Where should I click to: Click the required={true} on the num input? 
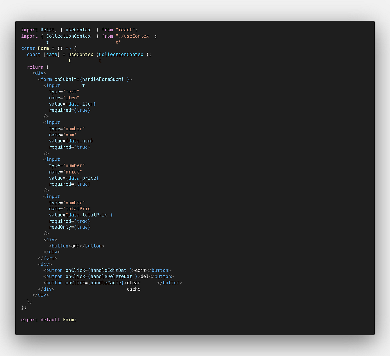point(70,147)
